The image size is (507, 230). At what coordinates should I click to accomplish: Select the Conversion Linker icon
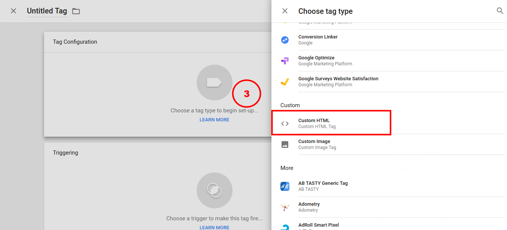coord(285,40)
